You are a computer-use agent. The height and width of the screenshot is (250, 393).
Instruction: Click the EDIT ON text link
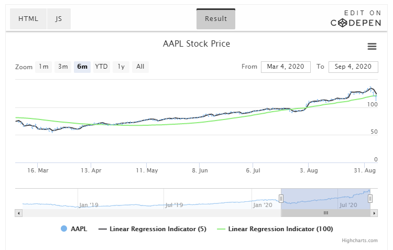(x=363, y=13)
